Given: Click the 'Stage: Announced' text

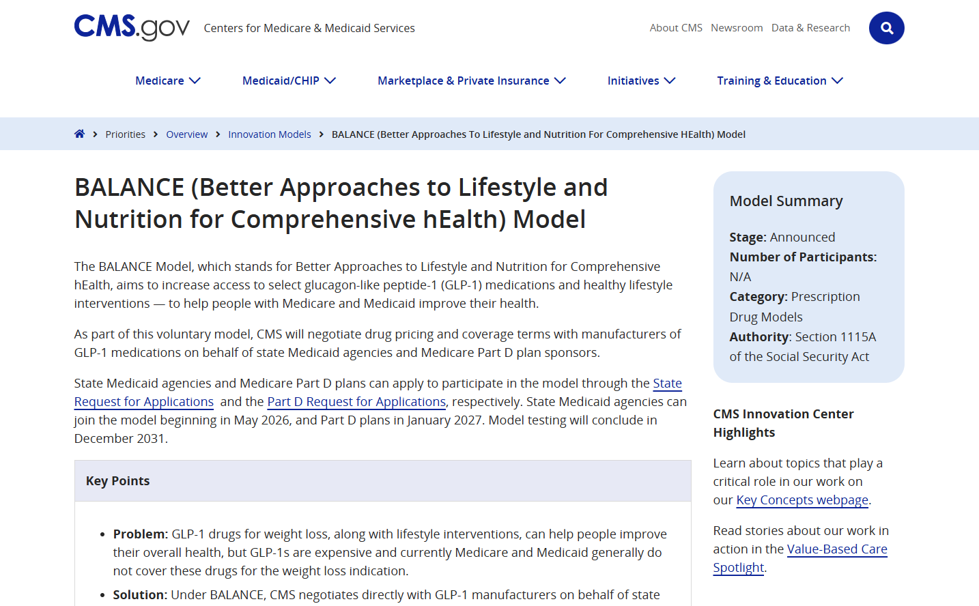Looking at the screenshot, I should pyautogui.click(x=782, y=237).
